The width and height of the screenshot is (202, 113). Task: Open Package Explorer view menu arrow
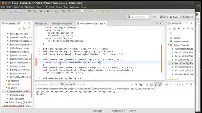click(x=29, y=28)
